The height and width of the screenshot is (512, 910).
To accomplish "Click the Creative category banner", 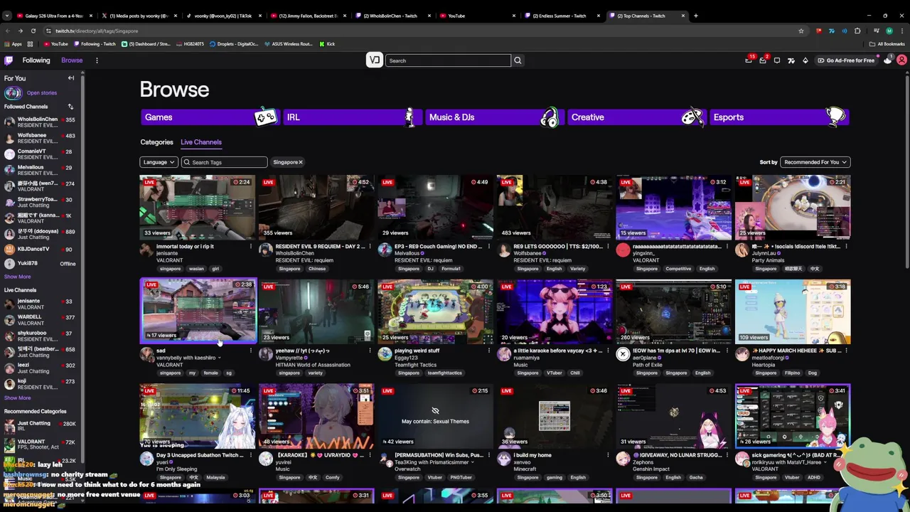I will (636, 117).
